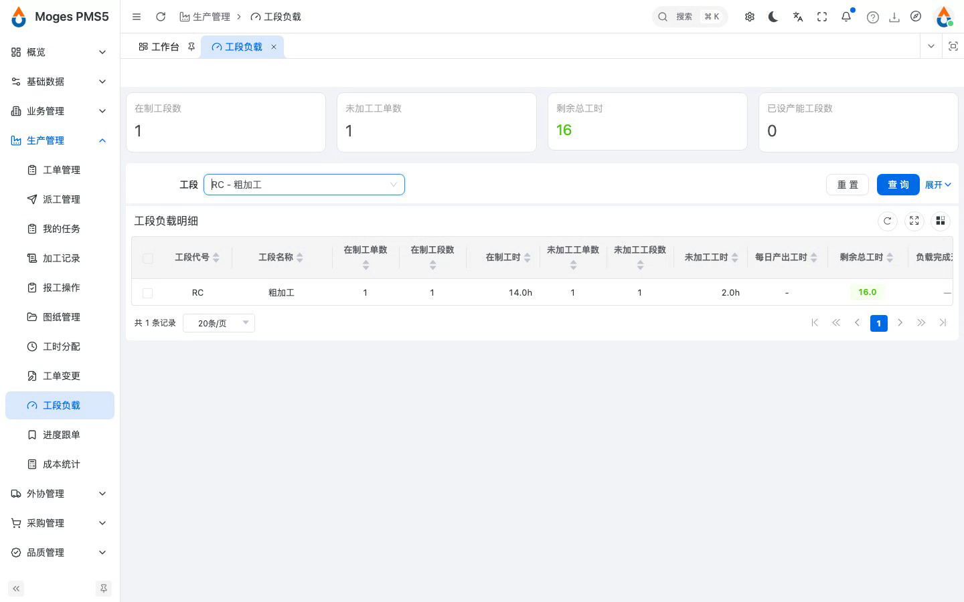The width and height of the screenshot is (964, 602).
Task: Select page number 1 in pagination
Action: click(878, 323)
